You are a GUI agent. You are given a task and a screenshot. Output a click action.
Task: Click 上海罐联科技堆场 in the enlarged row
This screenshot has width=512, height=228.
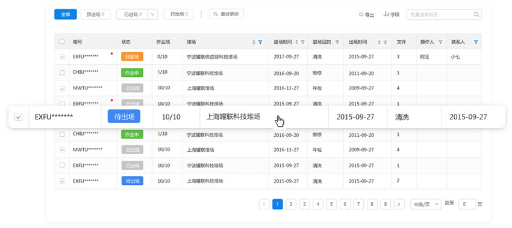pos(233,117)
